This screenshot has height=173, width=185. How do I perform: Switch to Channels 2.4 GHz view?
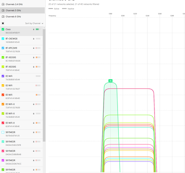[22, 4]
